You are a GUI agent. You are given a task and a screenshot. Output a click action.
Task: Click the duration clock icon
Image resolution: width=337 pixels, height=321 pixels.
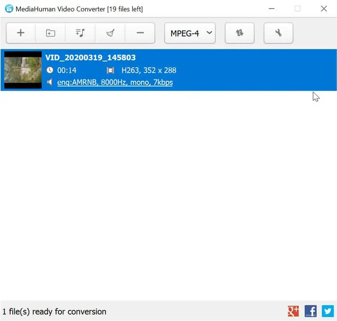(50, 70)
